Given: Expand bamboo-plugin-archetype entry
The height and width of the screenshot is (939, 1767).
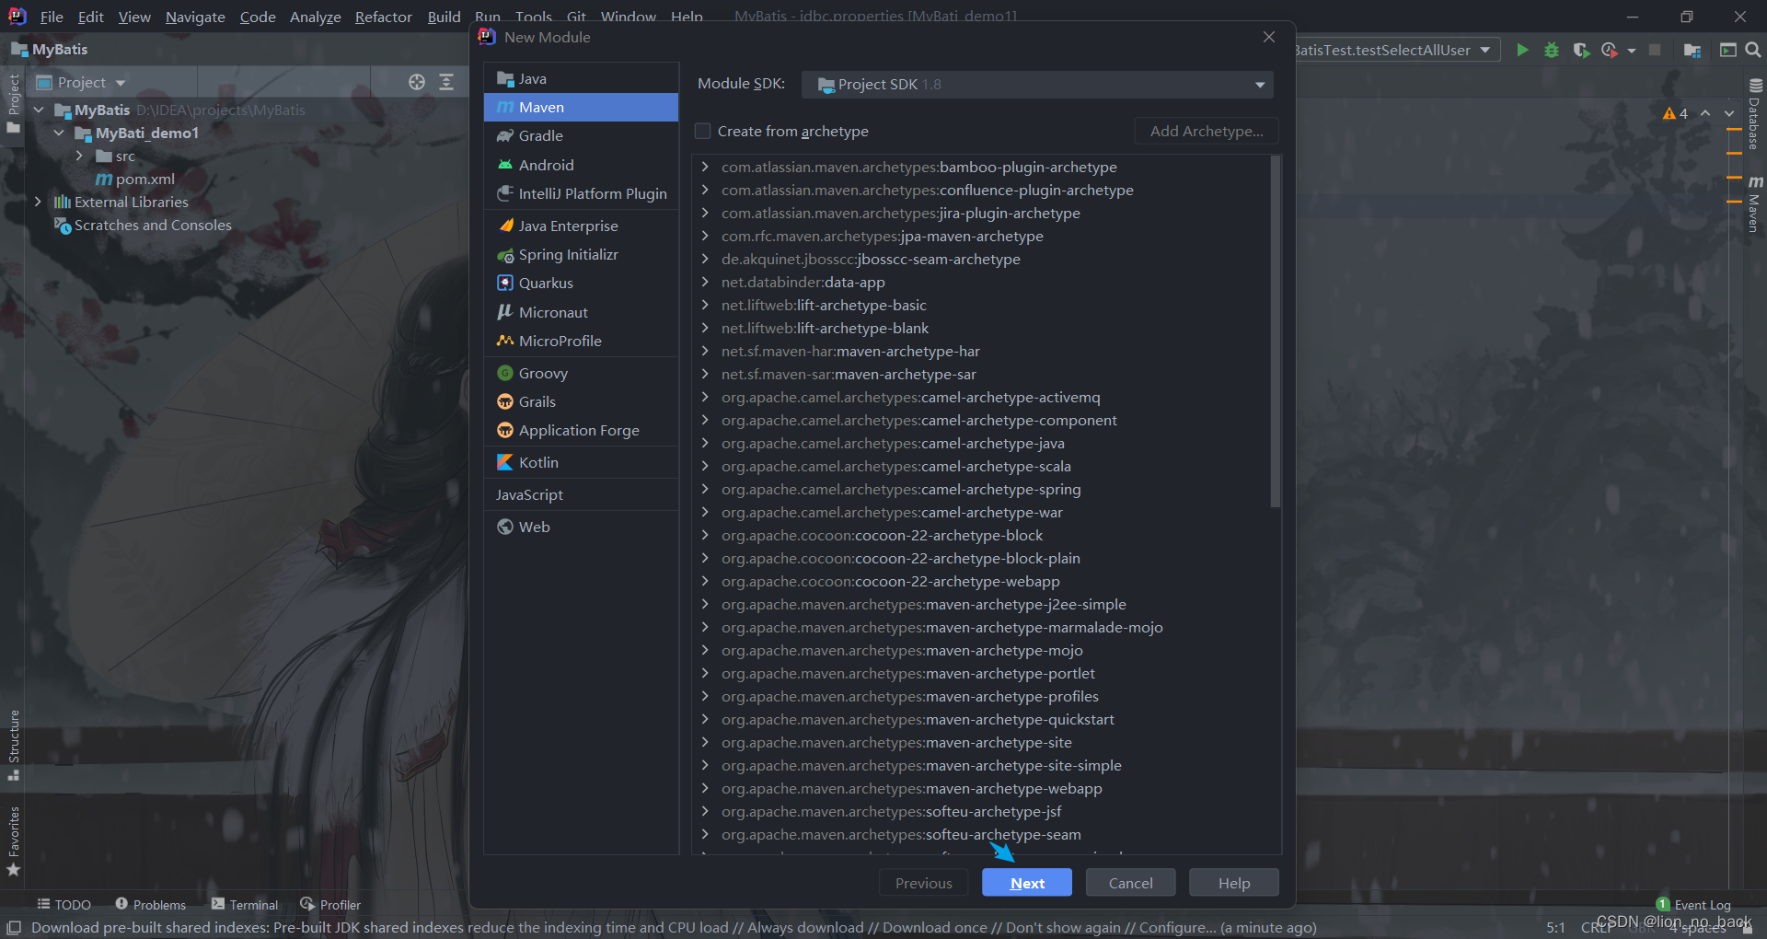Looking at the screenshot, I should tap(705, 167).
